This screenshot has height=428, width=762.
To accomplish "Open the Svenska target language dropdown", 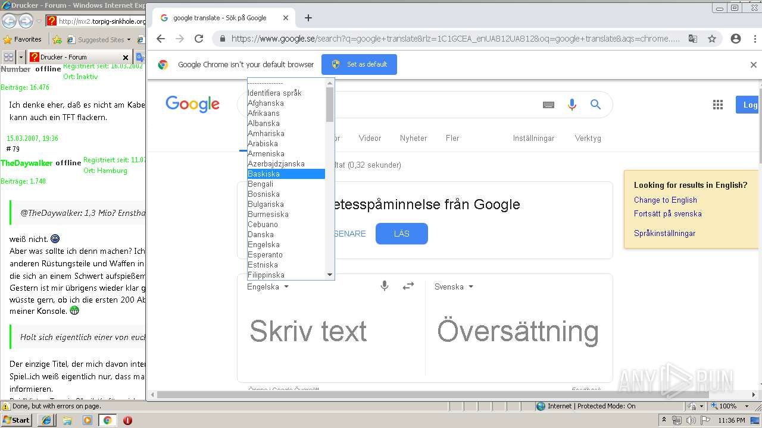I will [x=454, y=287].
